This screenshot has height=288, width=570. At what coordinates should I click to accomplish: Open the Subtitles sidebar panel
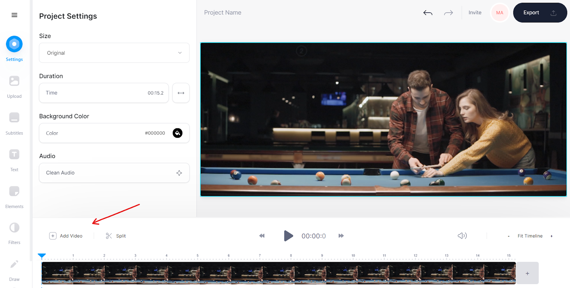point(14,123)
